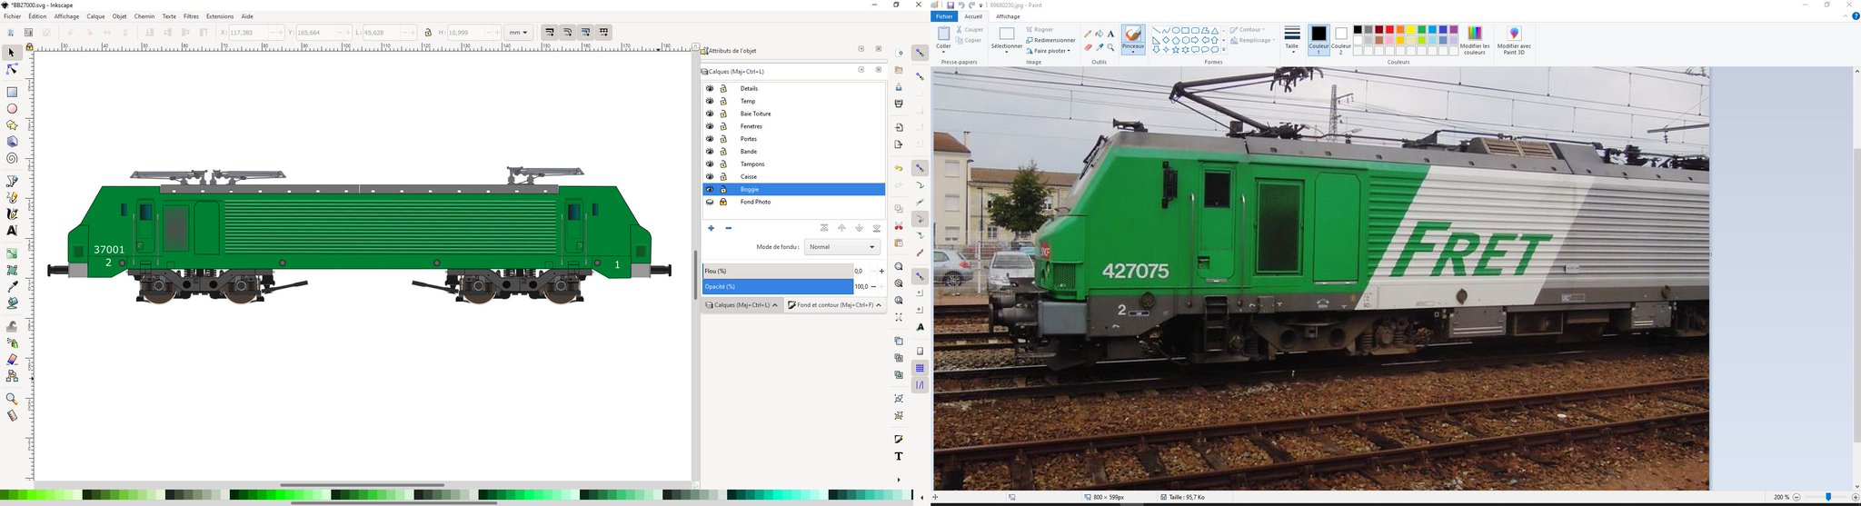
Task: Select the Inkscape node edit tool
Action: pos(12,69)
